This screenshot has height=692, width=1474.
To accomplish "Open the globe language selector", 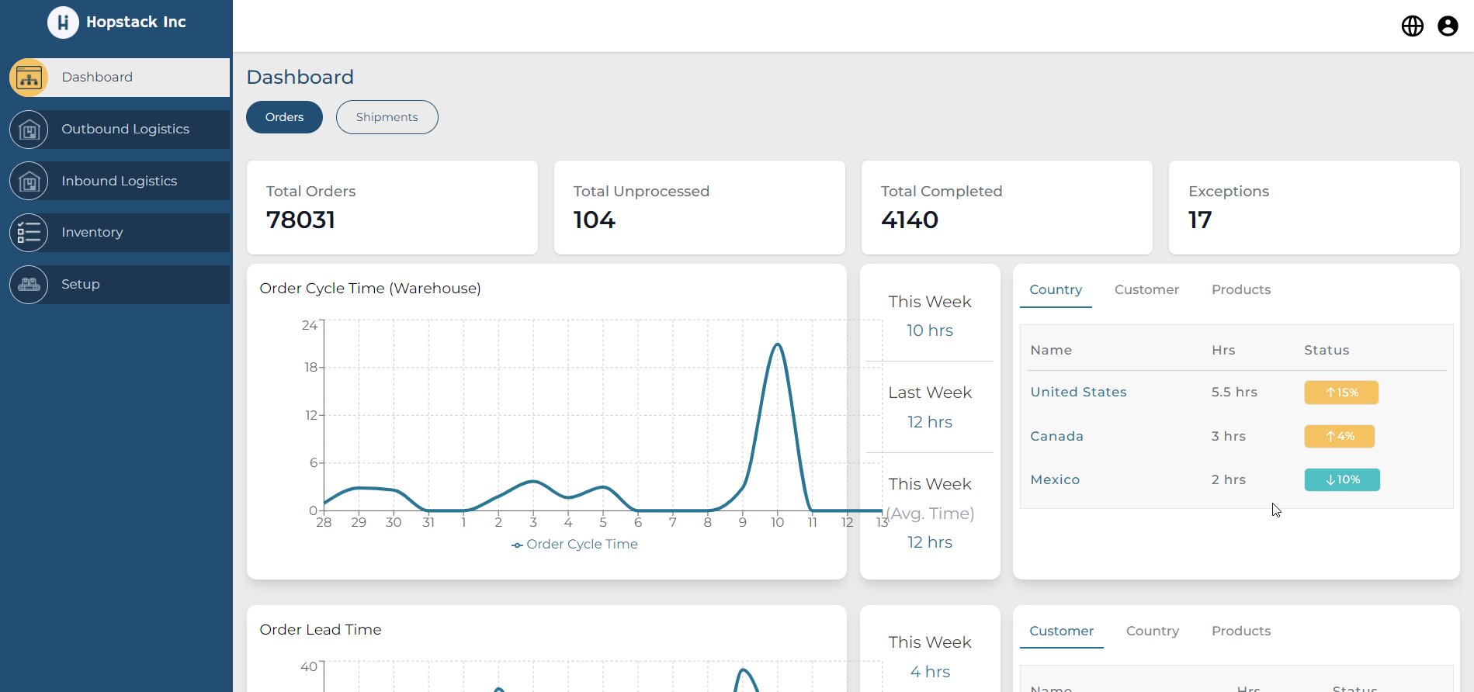I will [1412, 26].
